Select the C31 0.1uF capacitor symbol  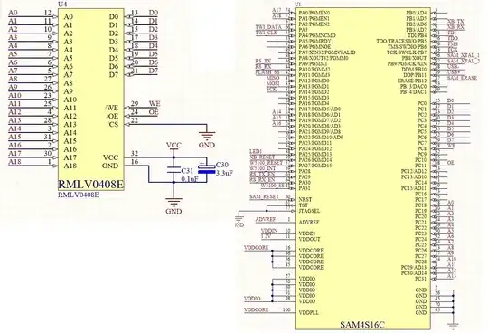click(174, 170)
